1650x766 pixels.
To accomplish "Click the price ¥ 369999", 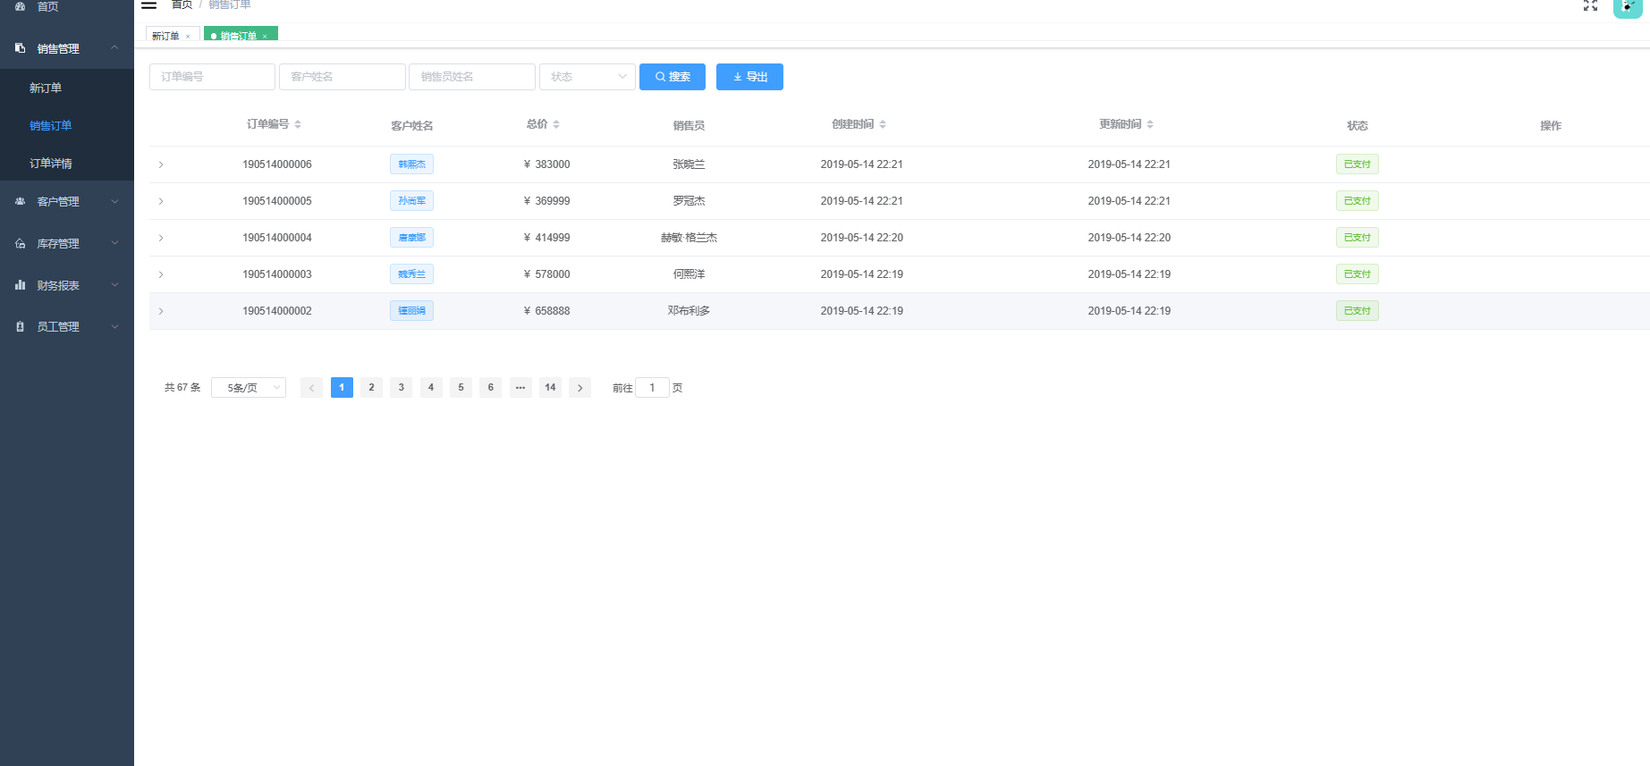I will [546, 201].
